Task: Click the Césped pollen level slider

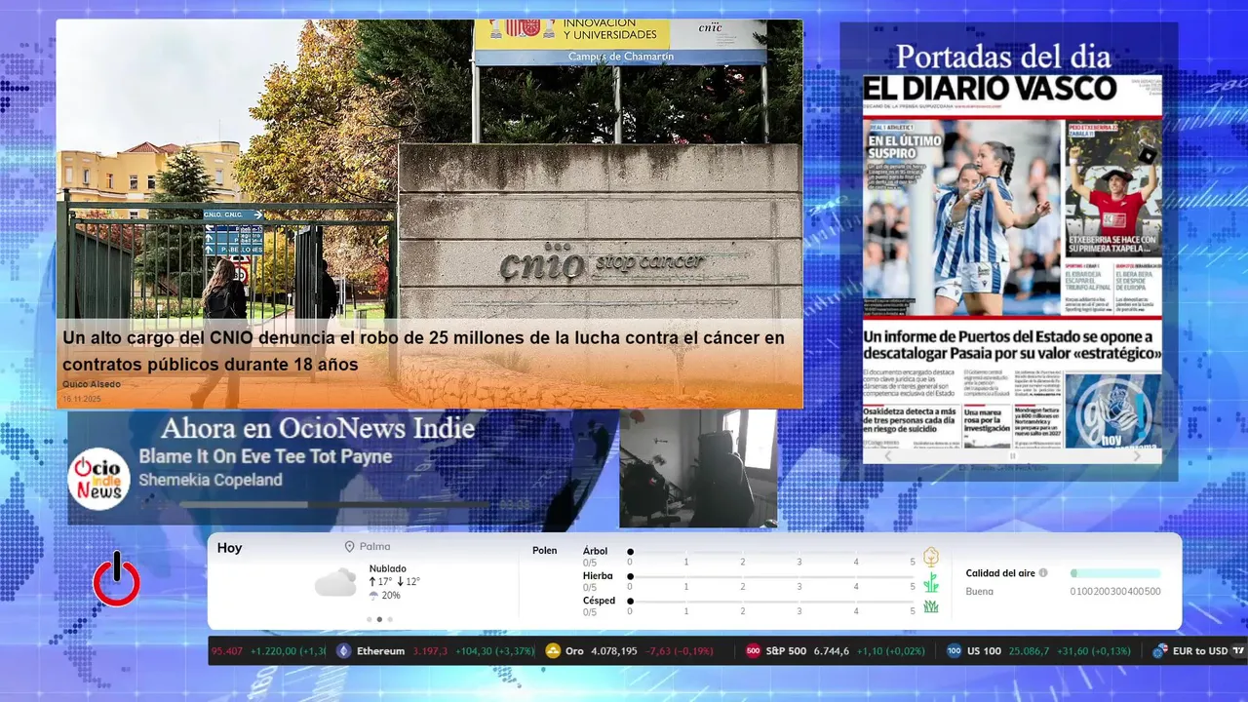Action: click(x=771, y=602)
